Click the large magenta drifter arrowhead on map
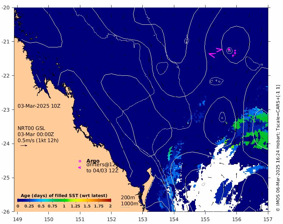 pos(212,55)
